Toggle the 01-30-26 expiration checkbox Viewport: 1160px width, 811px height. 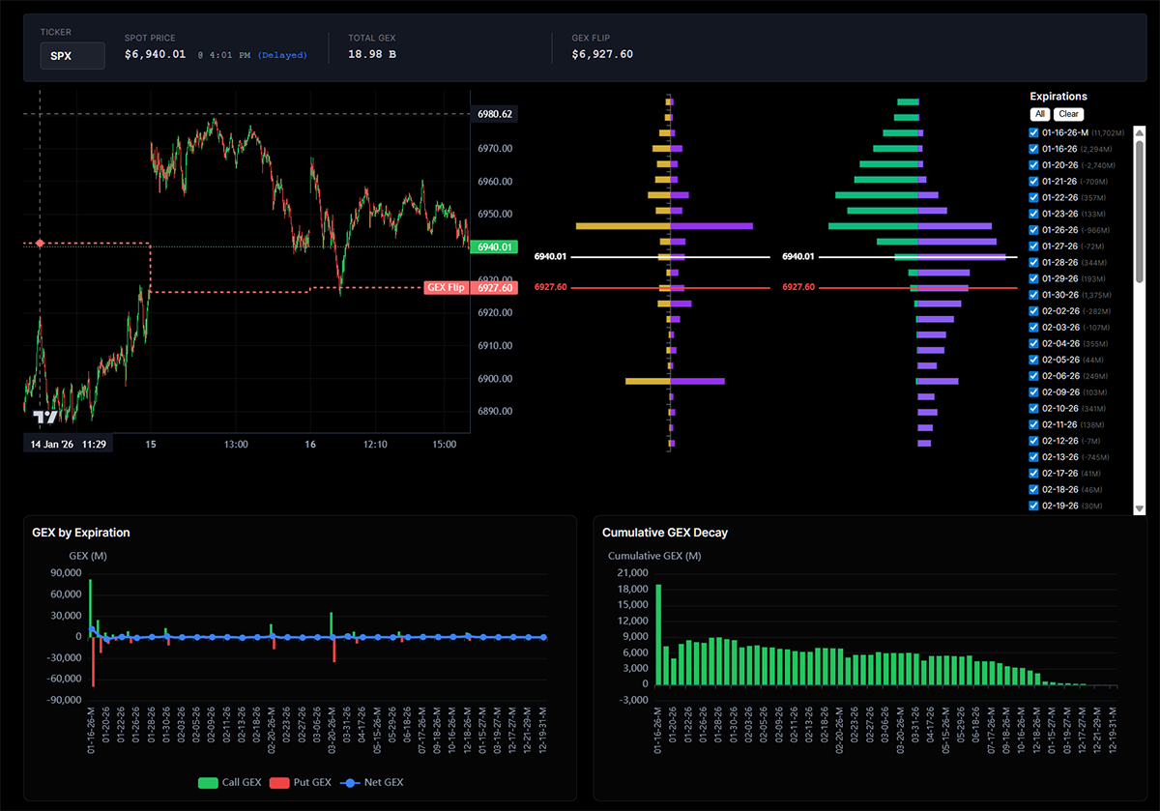click(1033, 295)
